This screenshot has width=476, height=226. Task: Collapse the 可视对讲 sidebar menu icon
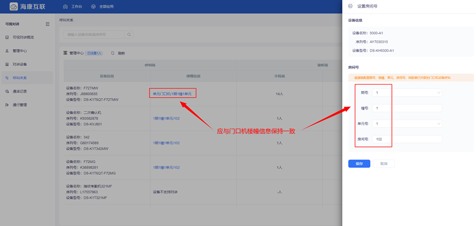(x=47, y=24)
